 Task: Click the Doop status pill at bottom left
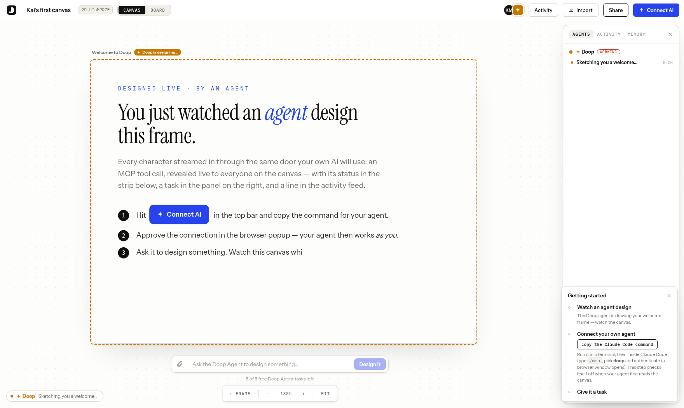[55, 396]
